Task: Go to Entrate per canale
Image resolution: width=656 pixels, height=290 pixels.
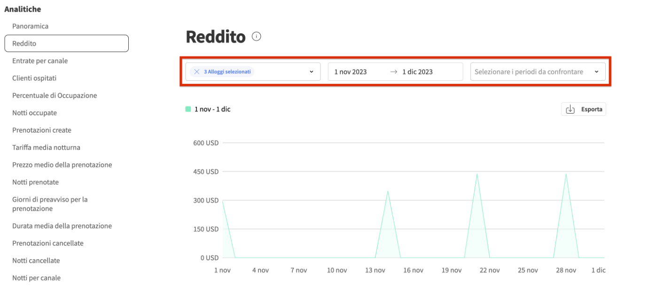Action: point(40,61)
